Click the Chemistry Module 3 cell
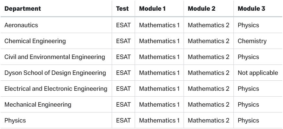Image resolution: width=283 pixels, height=129 pixels. coord(252,41)
